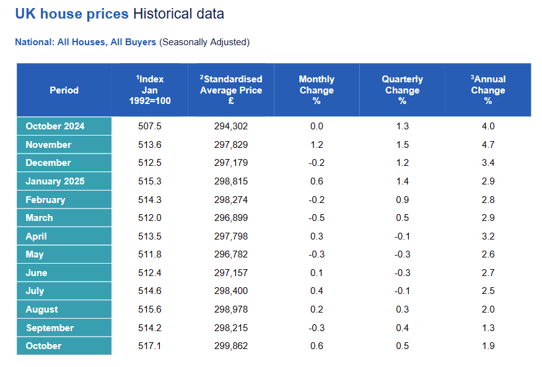This screenshot has height=367, width=542.
Task: Select the August period cell
Action: click(x=42, y=309)
